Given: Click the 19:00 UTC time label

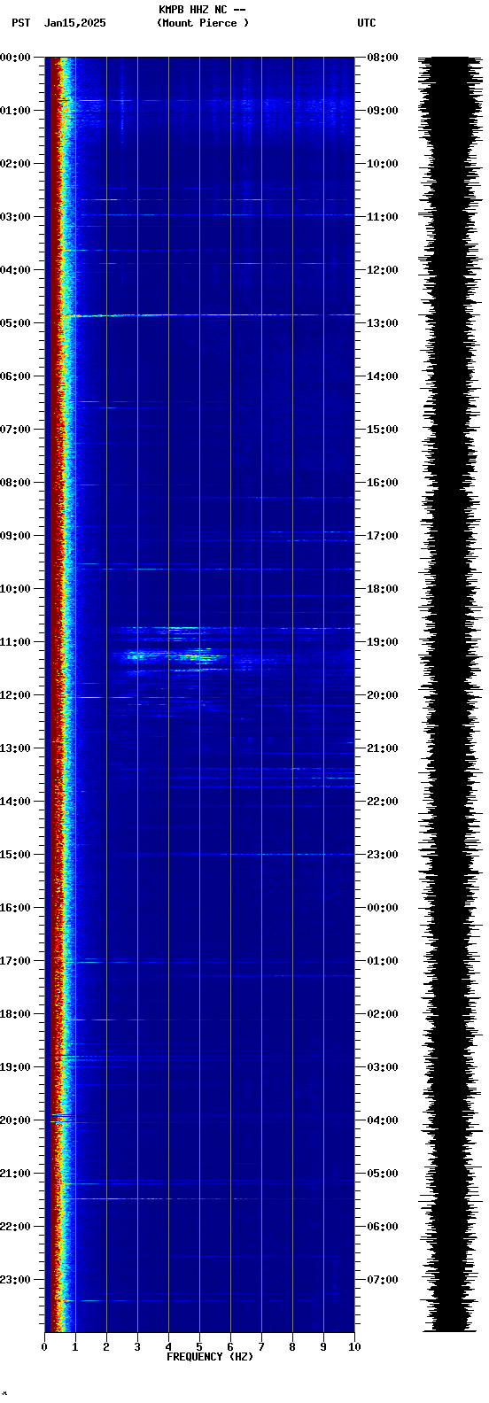Looking at the screenshot, I should pyautogui.click(x=383, y=642).
